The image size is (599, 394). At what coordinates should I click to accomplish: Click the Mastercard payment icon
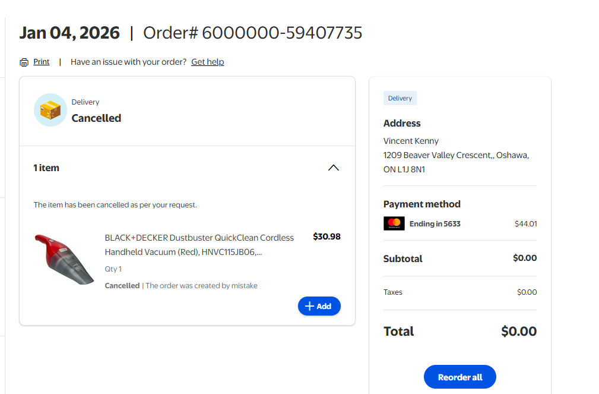pos(394,224)
